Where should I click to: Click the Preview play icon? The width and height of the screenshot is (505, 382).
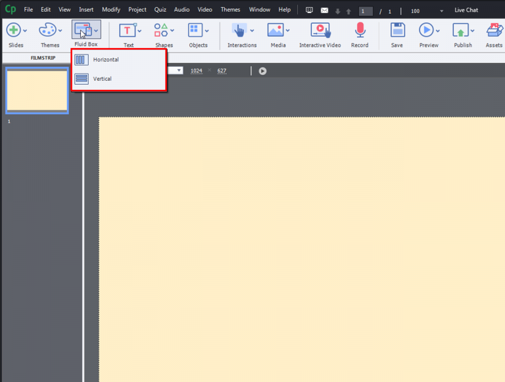[426, 30]
